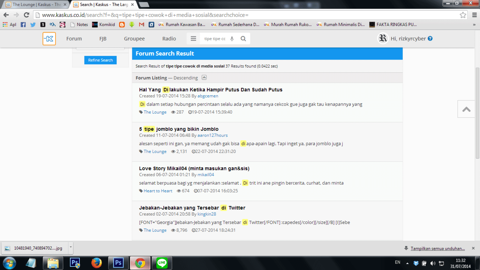Reload the current page
The height and width of the screenshot is (270, 480).
pyautogui.click(x=26, y=15)
